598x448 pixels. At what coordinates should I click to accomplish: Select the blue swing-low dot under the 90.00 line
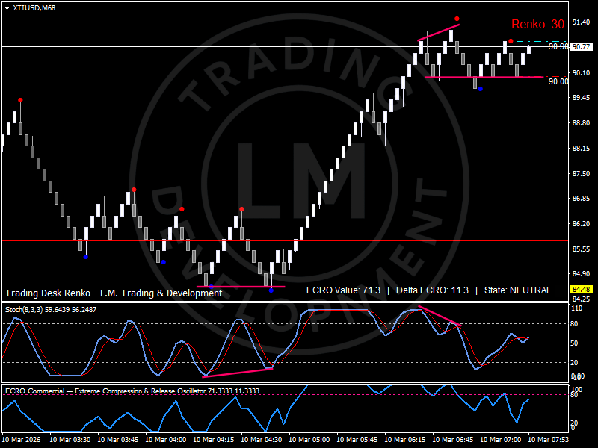[x=480, y=89]
